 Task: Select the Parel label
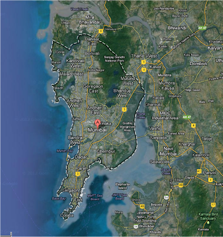click(x=81, y=168)
